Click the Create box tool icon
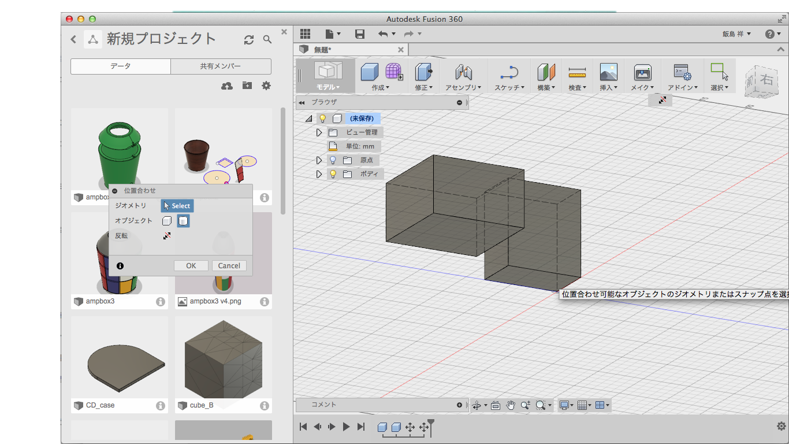 pos(370,72)
